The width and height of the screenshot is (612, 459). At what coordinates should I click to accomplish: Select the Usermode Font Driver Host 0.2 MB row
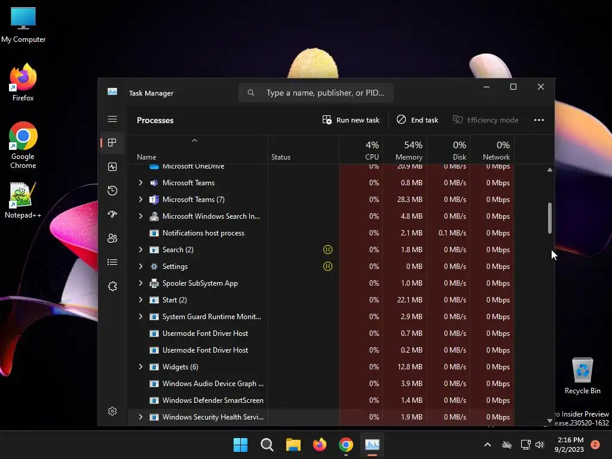coord(320,350)
